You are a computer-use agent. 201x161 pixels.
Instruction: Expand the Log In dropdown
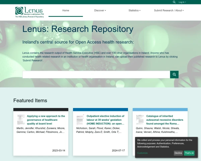182,2
